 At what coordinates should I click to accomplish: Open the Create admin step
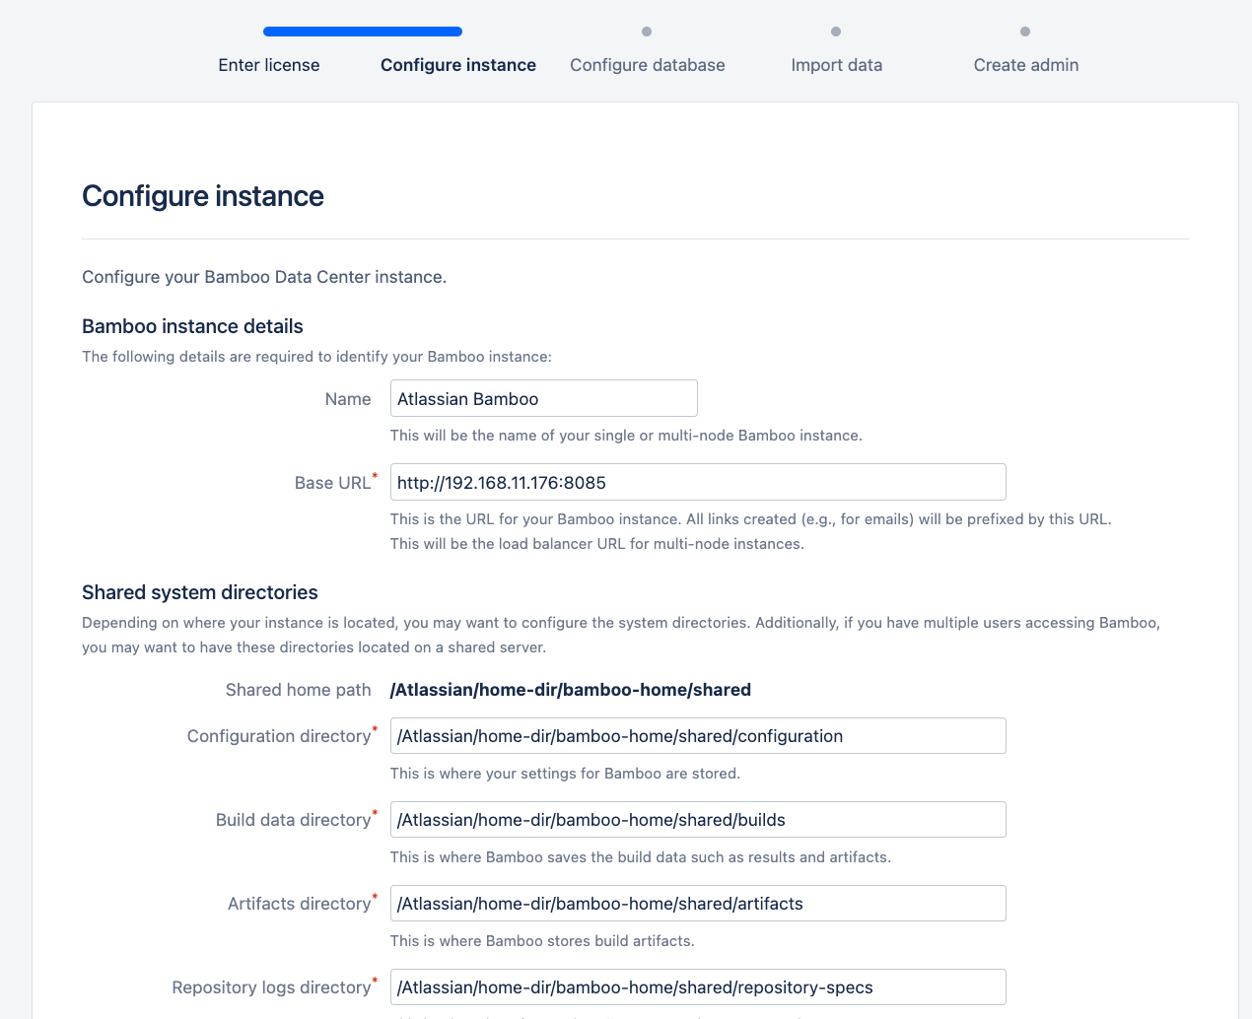(x=1026, y=65)
